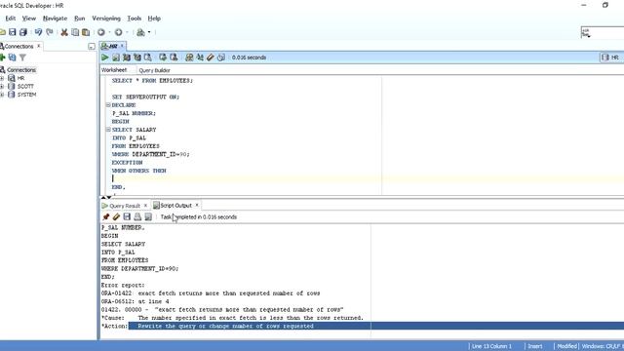Close the Query Result tab

145,206
